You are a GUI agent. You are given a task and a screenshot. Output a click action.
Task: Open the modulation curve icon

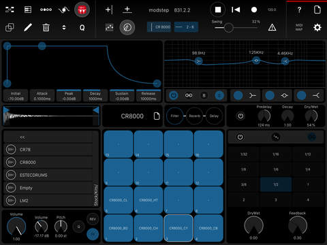pyautogui.click(x=63, y=10)
